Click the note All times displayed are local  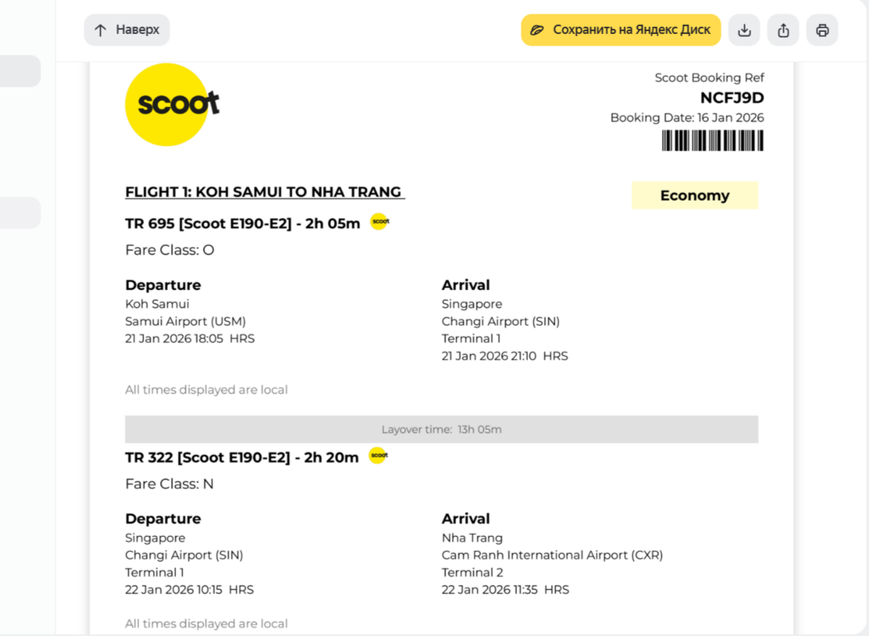[x=206, y=389]
